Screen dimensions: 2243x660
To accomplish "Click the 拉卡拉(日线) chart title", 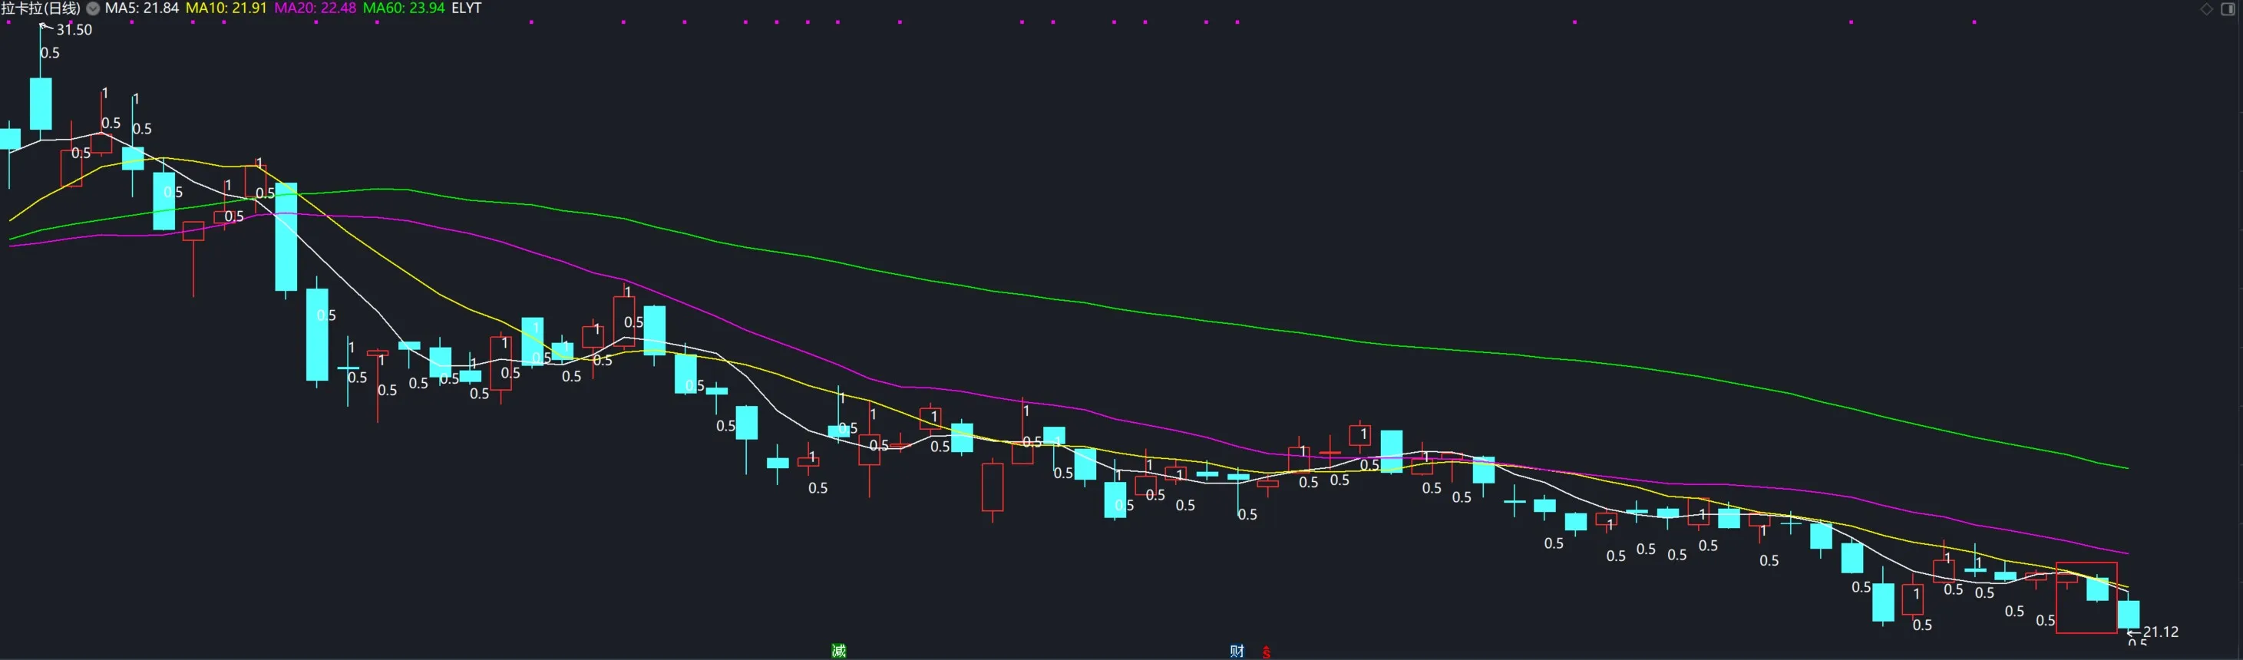I will [40, 8].
